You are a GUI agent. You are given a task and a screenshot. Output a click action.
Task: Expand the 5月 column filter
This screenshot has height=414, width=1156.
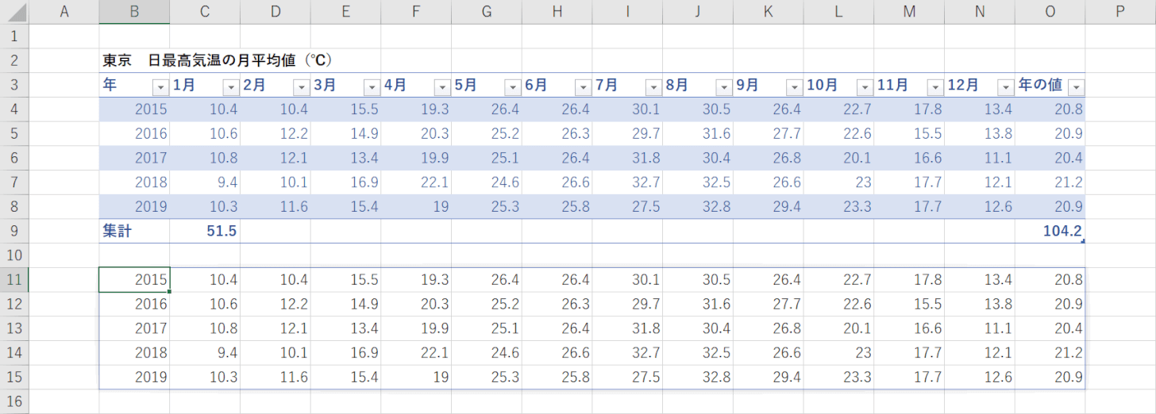(512, 87)
